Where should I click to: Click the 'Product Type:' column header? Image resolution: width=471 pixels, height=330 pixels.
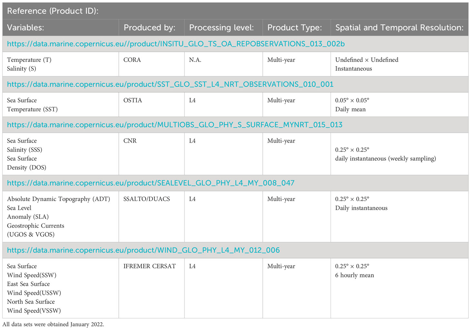coord(295,28)
